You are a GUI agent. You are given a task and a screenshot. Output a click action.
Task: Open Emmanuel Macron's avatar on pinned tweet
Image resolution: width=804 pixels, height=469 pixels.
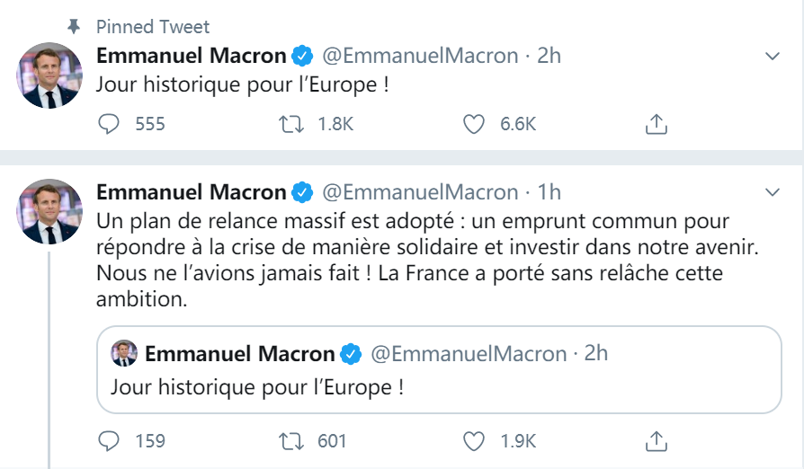point(49,75)
